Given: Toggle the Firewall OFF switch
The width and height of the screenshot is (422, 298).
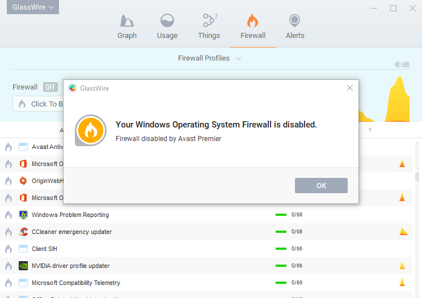Looking at the screenshot, I should [x=50, y=87].
